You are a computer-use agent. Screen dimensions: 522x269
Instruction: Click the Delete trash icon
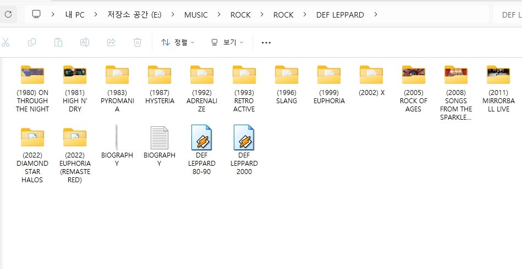tap(138, 42)
